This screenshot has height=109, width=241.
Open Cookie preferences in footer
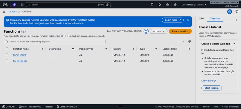click(x=231, y=107)
